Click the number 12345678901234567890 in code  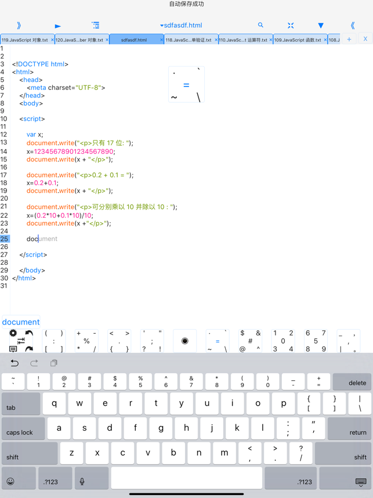[x=74, y=151]
